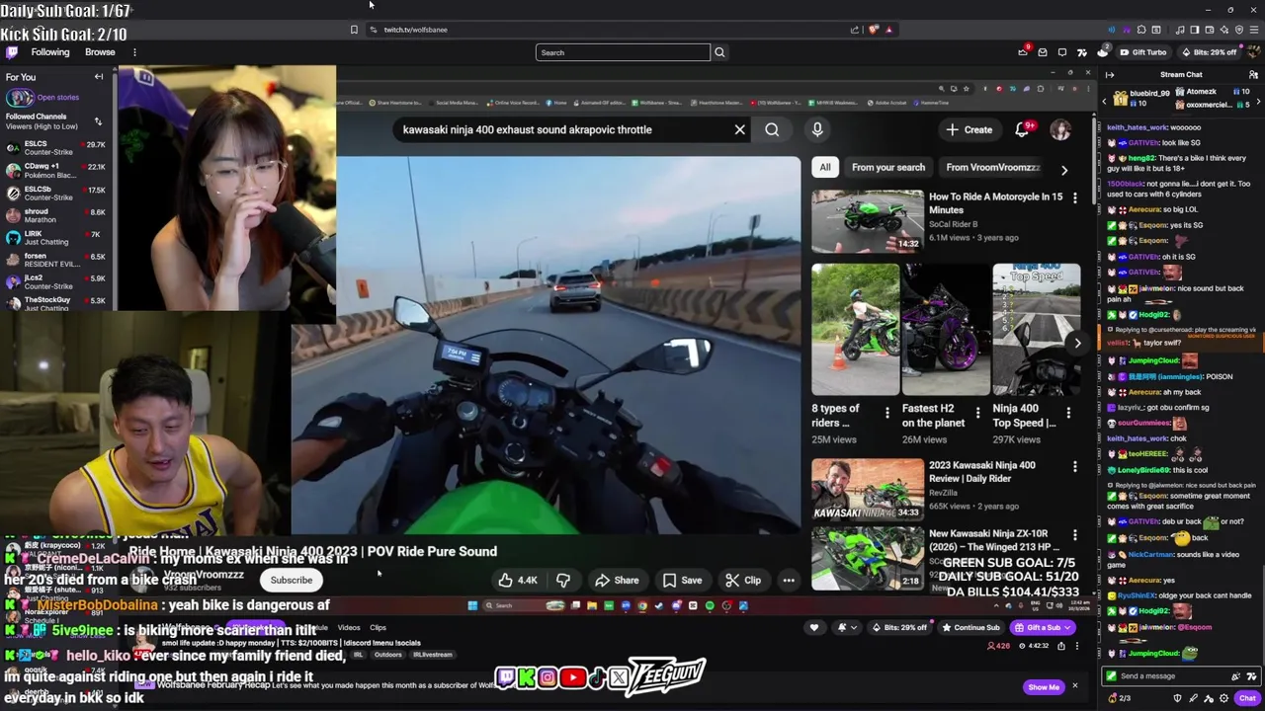1265x711 pixels.
Task: Show next gift leaderboard entries
Action: 1257,102
